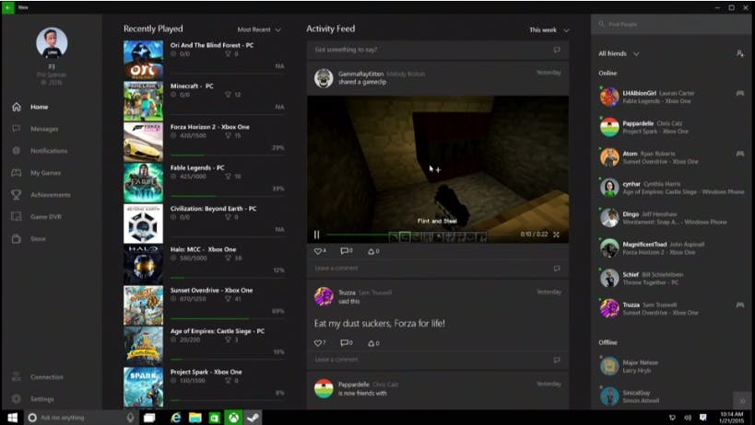Click the Find People search field
Screen dimensions: 755x425
point(672,24)
